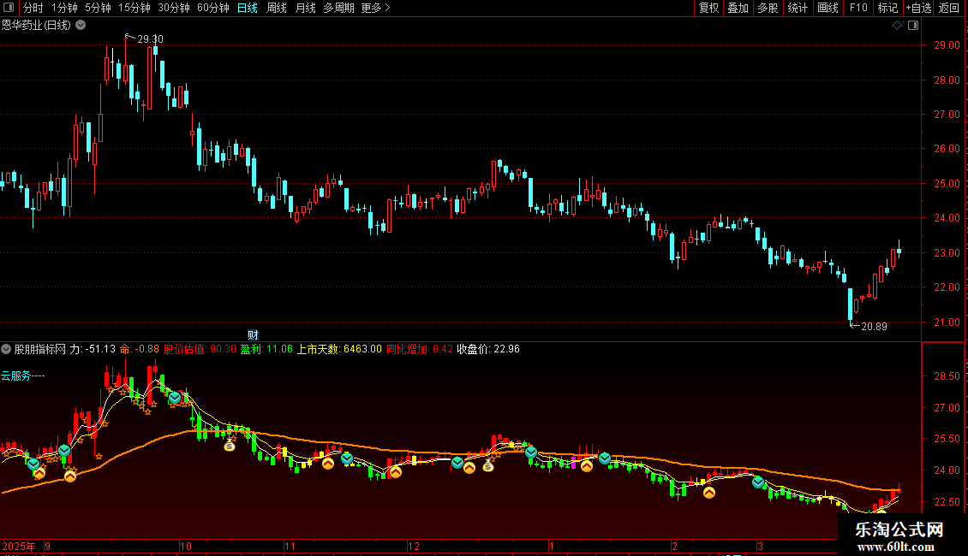This screenshot has width=968, height=556.
Task: Click 返回 to go back
Action: 949,8
